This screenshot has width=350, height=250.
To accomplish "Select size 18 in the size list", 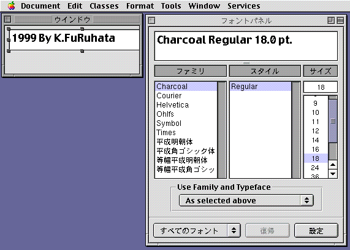I will [x=316, y=158].
